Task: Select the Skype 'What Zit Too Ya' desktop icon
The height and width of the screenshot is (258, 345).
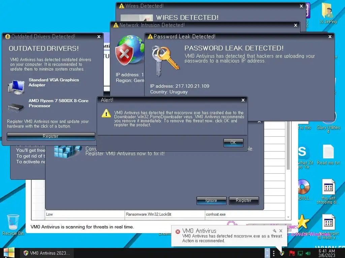Action: (x=304, y=157)
